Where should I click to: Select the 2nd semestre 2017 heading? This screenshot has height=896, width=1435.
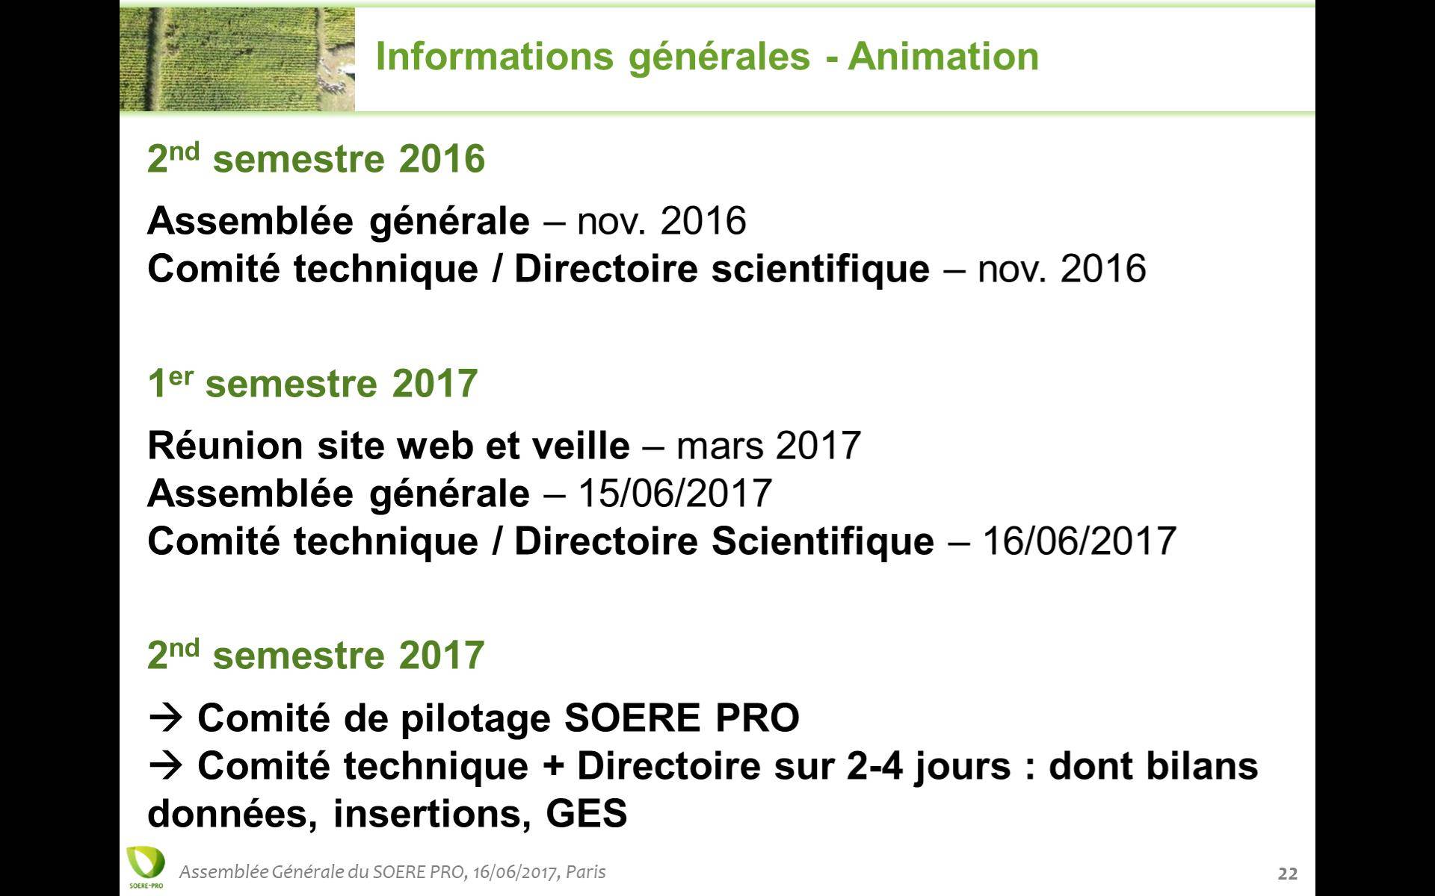pos(316,655)
